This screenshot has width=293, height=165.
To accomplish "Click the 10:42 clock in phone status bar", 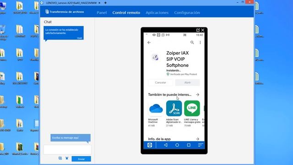I will pyautogui.click(x=200, y=35).
